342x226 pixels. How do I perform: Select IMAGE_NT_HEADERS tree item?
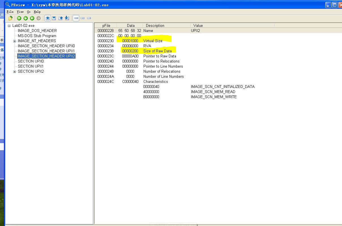pyautogui.click(x=37, y=41)
